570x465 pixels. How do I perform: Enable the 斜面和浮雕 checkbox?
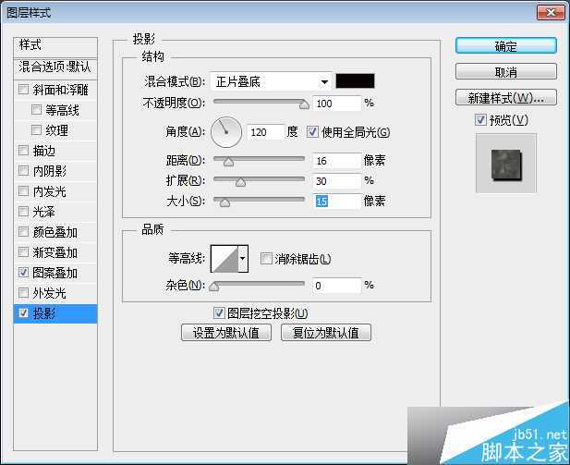(23, 91)
